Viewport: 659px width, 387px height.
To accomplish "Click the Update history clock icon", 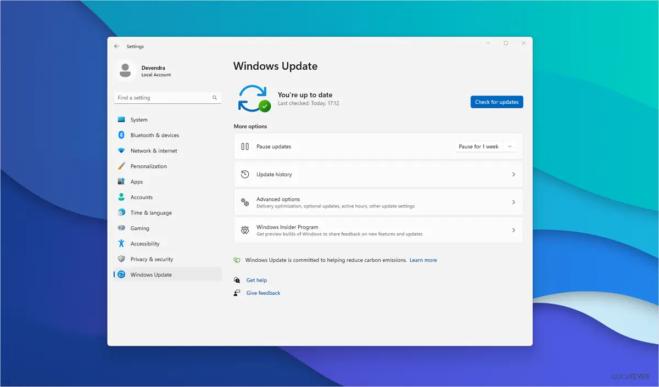I will [x=245, y=175].
